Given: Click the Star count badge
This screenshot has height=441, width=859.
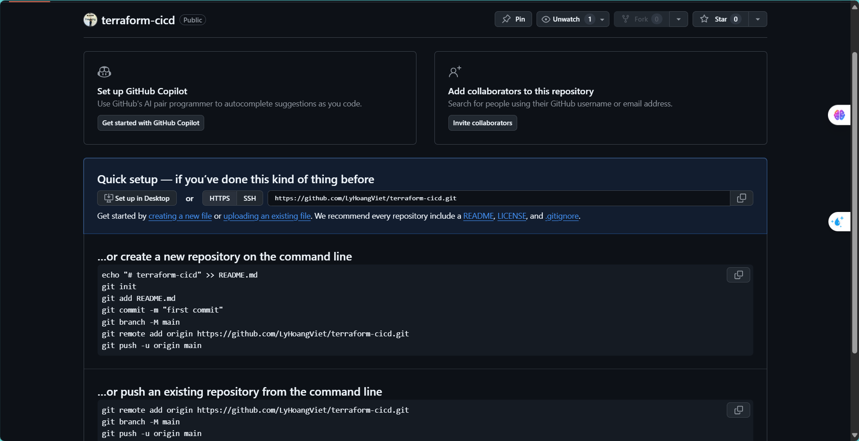Looking at the screenshot, I should click(x=736, y=19).
